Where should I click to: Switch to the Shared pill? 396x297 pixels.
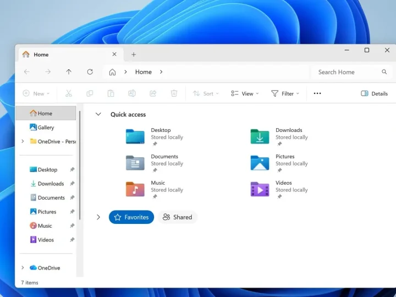178,217
